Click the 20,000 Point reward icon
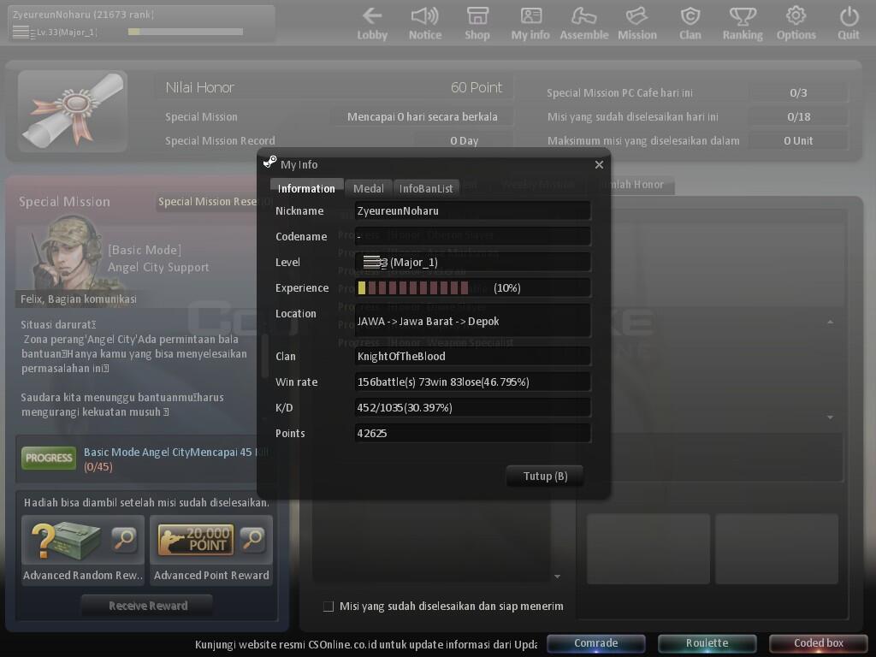This screenshot has width=876, height=657. [196, 540]
